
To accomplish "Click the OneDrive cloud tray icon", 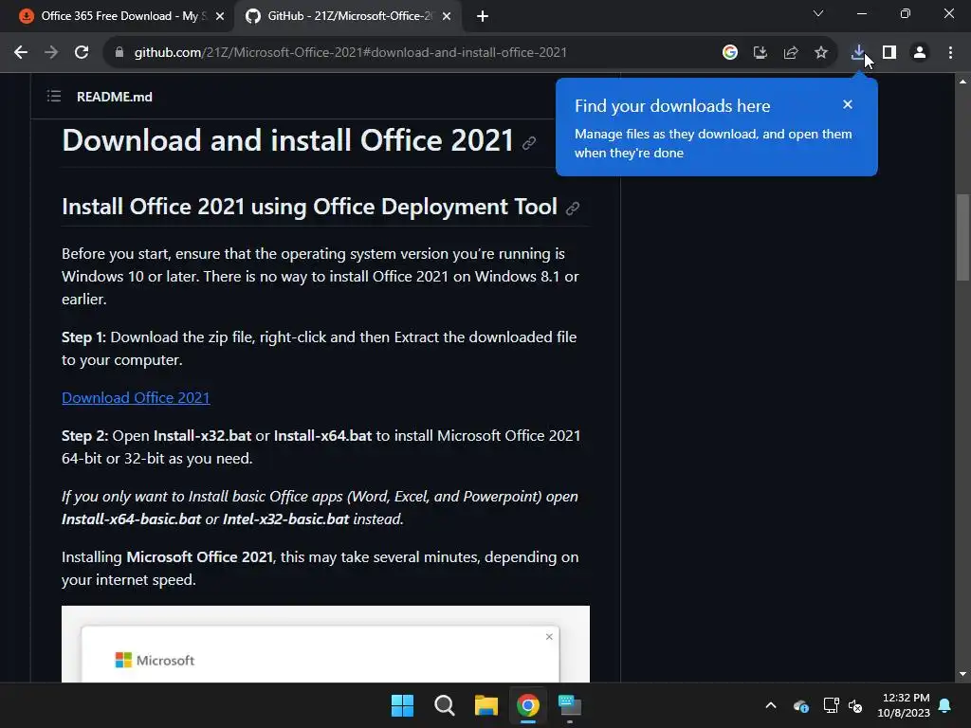I will [x=800, y=705].
